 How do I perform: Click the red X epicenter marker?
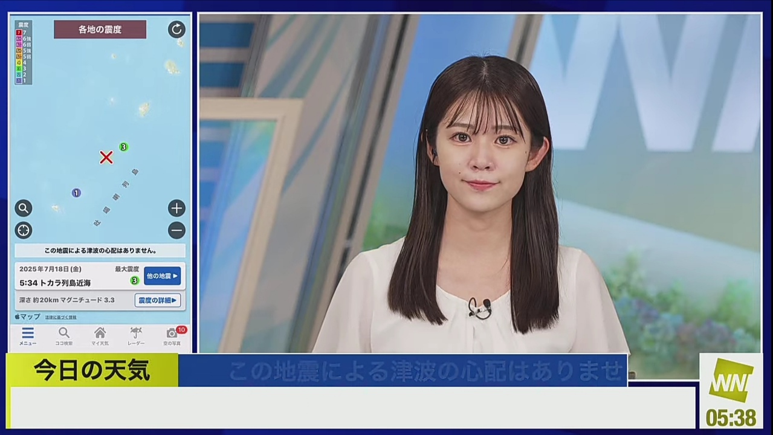[106, 158]
